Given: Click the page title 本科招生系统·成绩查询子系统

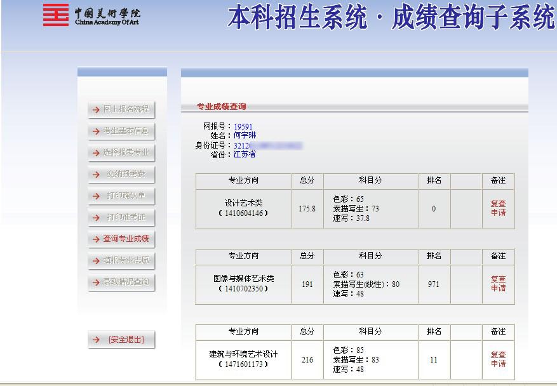Looking at the screenshot, I should point(391,17).
